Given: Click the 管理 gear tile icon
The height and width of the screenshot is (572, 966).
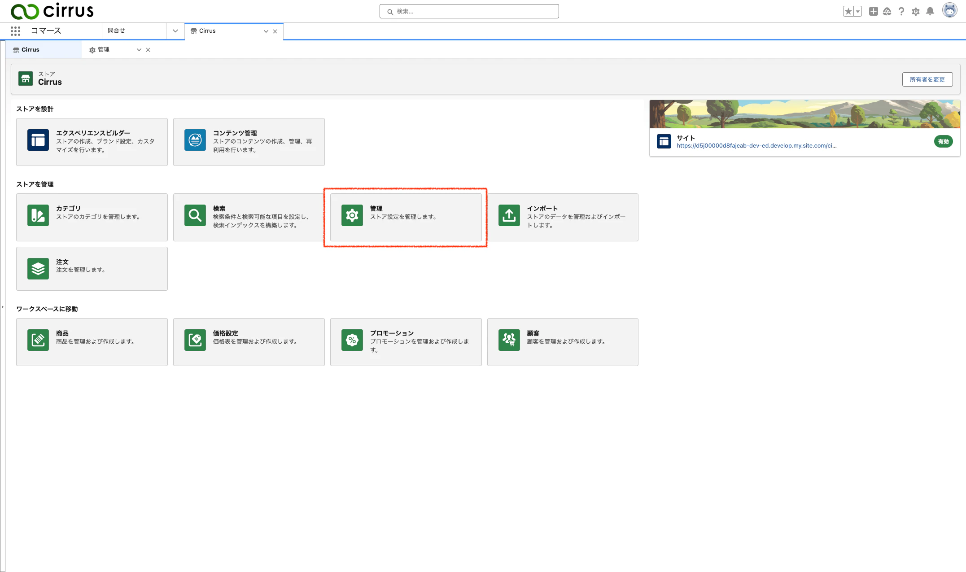Looking at the screenshot, I should pos(352,215).
